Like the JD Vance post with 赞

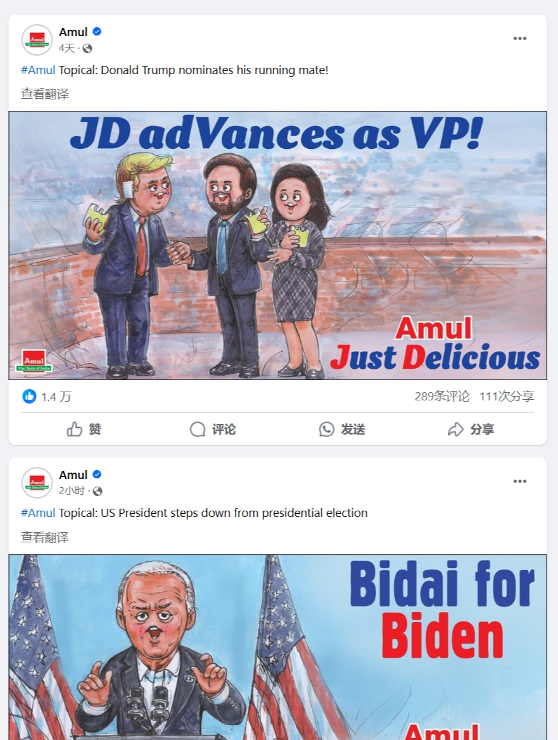pyautogui.click(x=84, y=429)
